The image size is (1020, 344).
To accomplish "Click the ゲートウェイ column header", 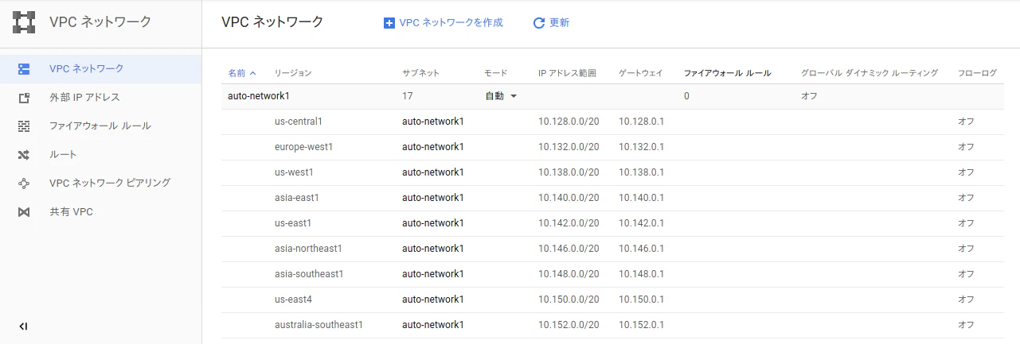I will (x=641, y=72).
